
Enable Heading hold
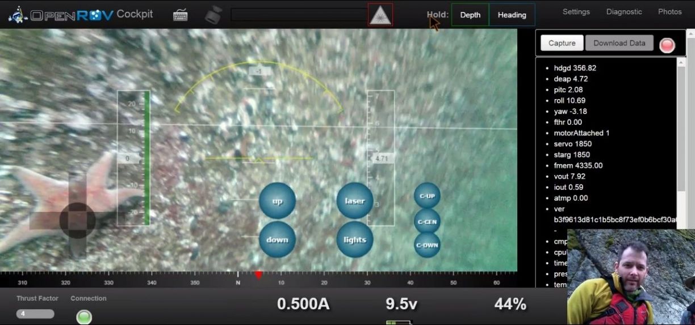[512, 15]
